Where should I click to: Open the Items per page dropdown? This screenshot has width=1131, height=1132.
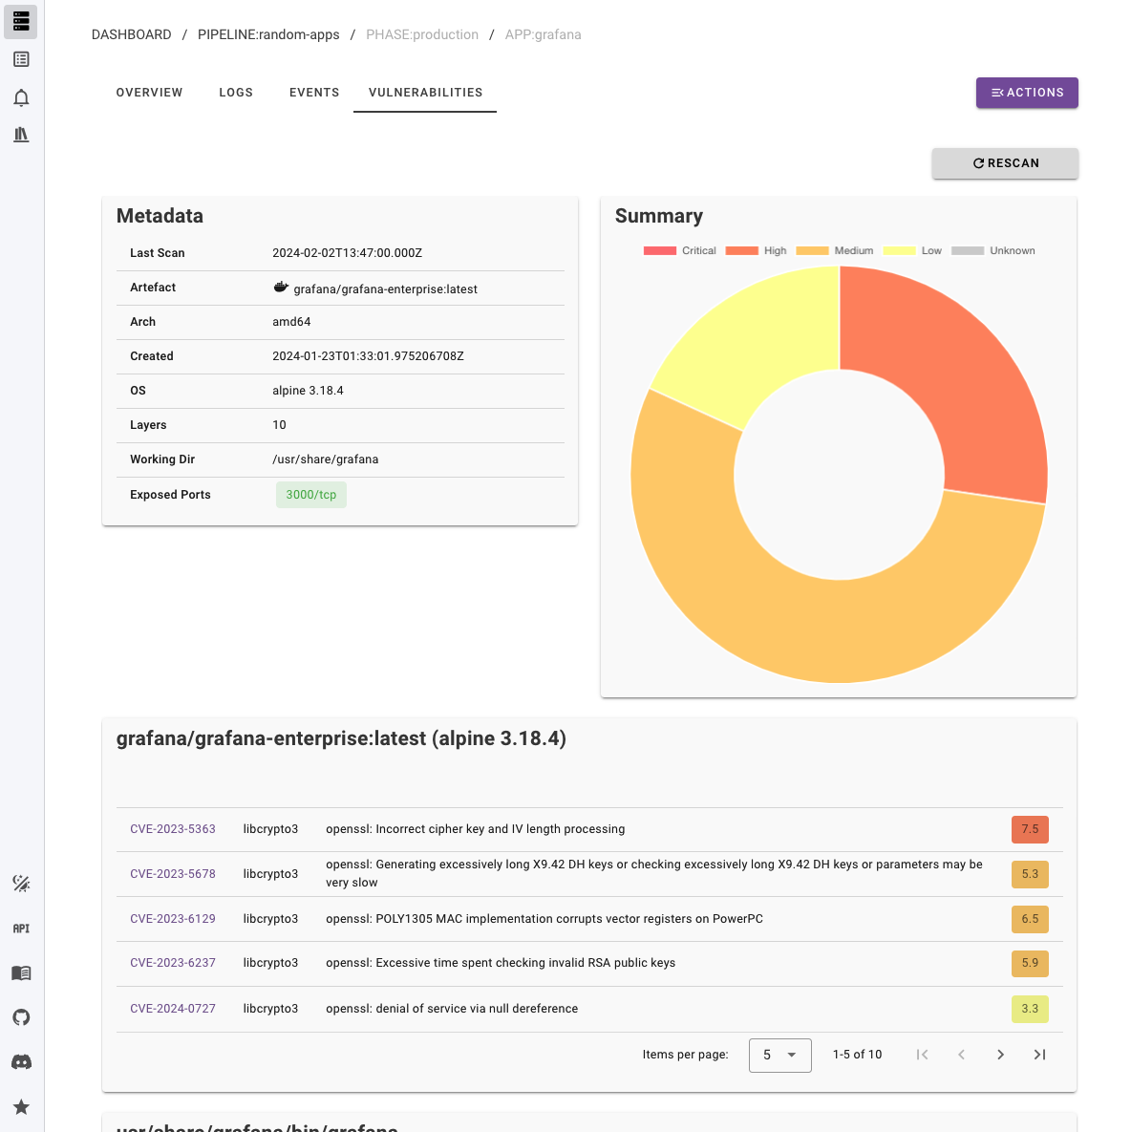point(779,1056)
